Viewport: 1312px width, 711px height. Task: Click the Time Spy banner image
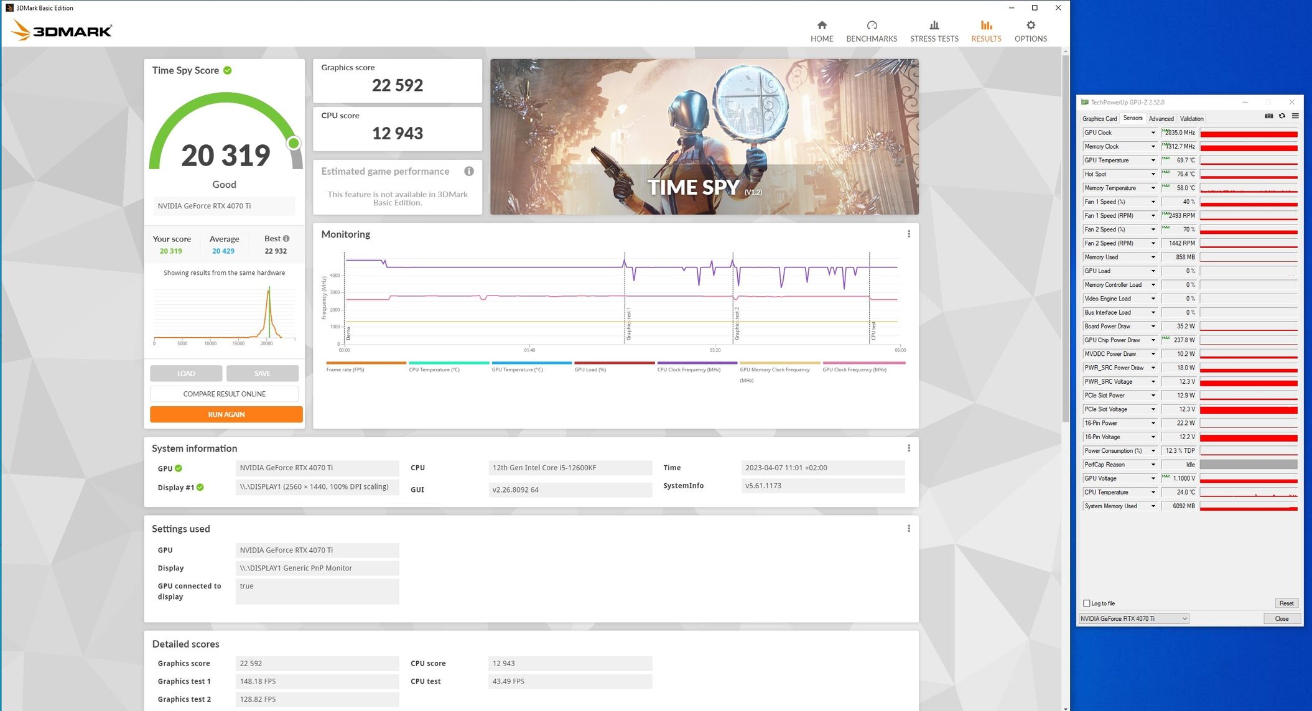(x=704, y=137)
